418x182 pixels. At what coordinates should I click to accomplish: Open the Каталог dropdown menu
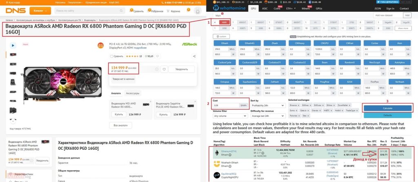(x=40, y=10)
